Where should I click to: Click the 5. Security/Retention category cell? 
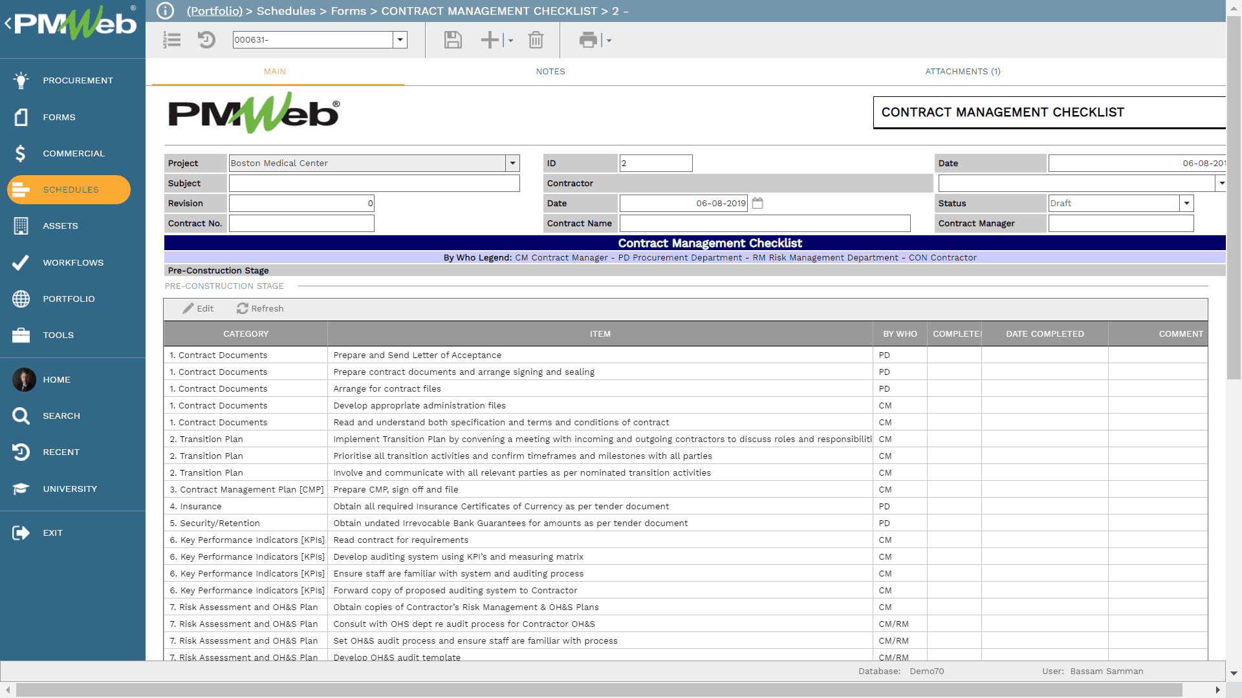(246, 523)
